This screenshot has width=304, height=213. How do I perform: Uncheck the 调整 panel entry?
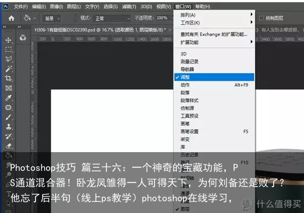(x=214, y=77)
